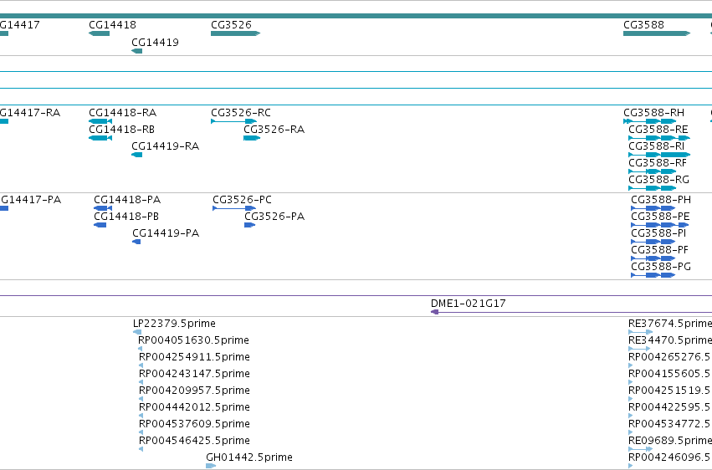Open protein CG3588-PI
Screen dimensions: 712x470
[653, 242]
